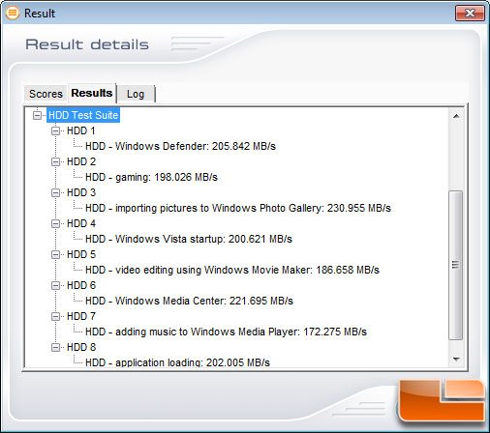Image resolution: width=490 pixels, height=433 pixels.
Task: Open the Log tab
Action: 136,94
